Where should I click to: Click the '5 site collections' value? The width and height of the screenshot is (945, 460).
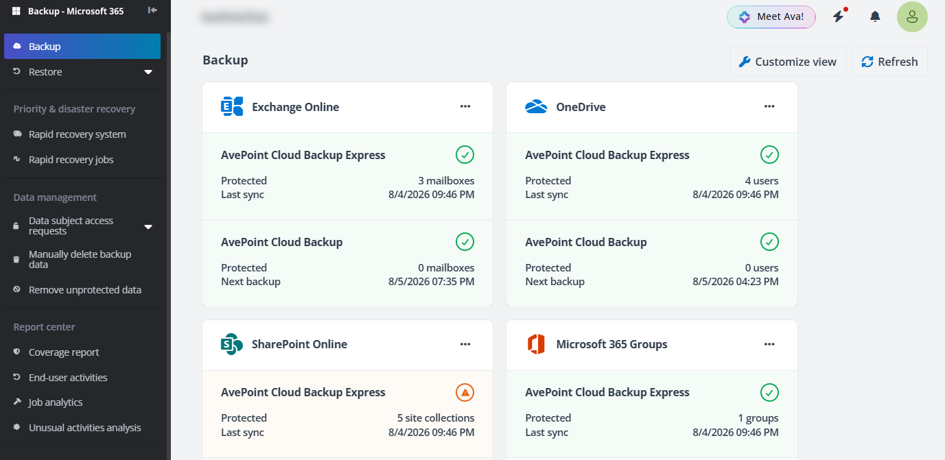click(x=436, y=418)
